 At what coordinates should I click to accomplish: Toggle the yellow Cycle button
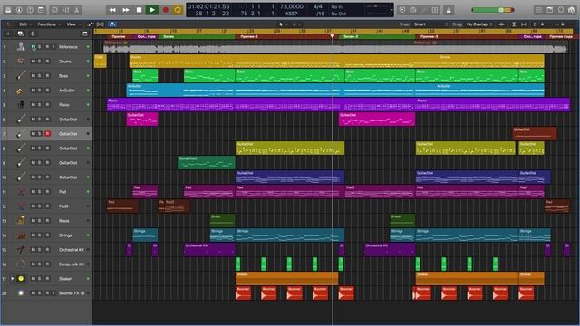(x=178, y=10)
